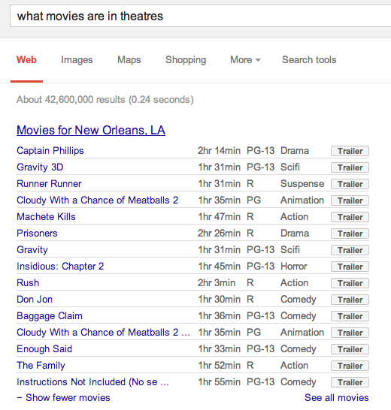
Task: Click the 'Suspense' genre for Runner Runner
Action: point(302,184)
